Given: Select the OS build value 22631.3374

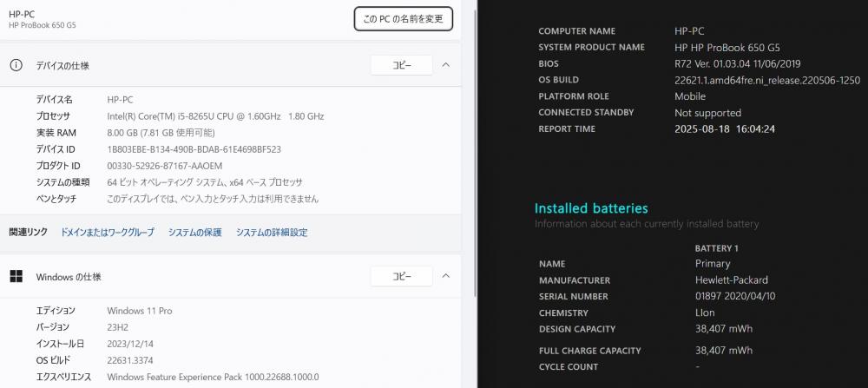Looking at the screenshot, I should pyautogui.click(x=130, y=360).
